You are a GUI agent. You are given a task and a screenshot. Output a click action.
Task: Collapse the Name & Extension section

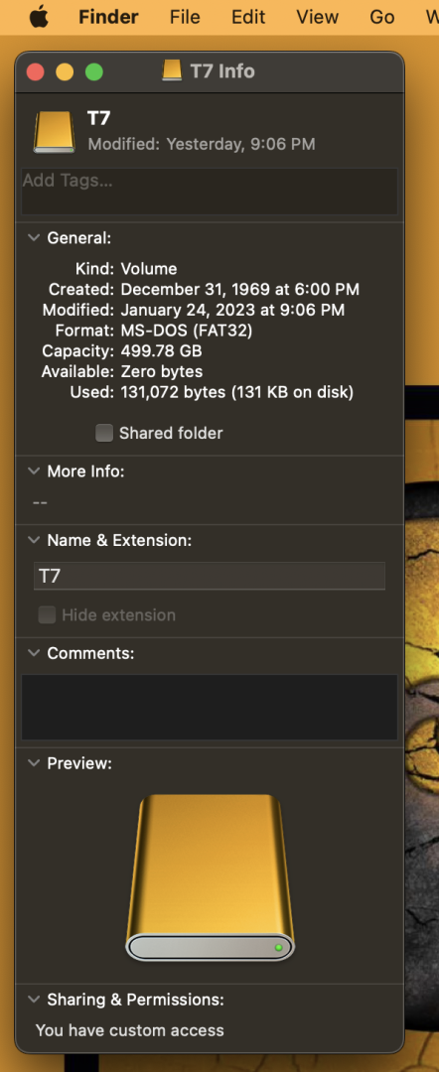(33, 540)
